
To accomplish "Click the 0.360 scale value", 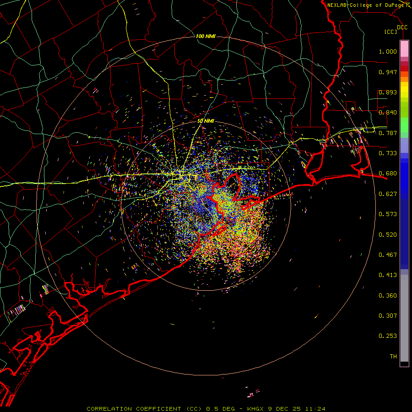I will pos(388,296).
